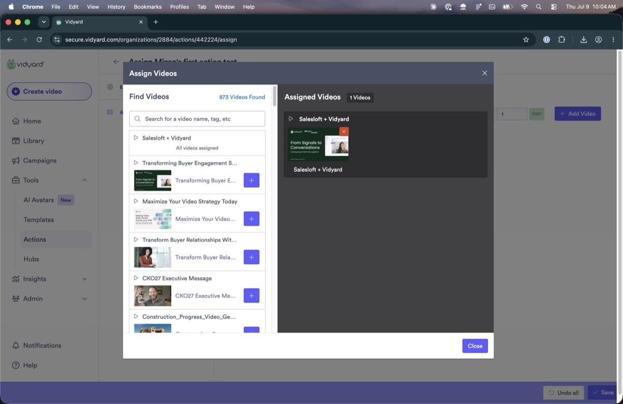
Task: Click the Close button in dialog footer
Action: pos(475,346)
